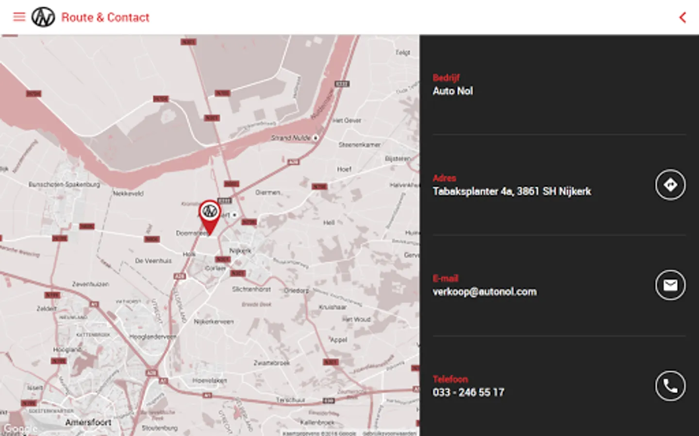Click the Steenenkamer label on map

(x=360, y=144)
